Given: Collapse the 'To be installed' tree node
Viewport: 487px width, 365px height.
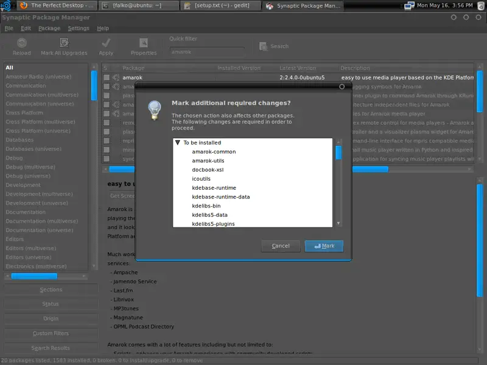Looking at the screenshot, I should (178, 142).
